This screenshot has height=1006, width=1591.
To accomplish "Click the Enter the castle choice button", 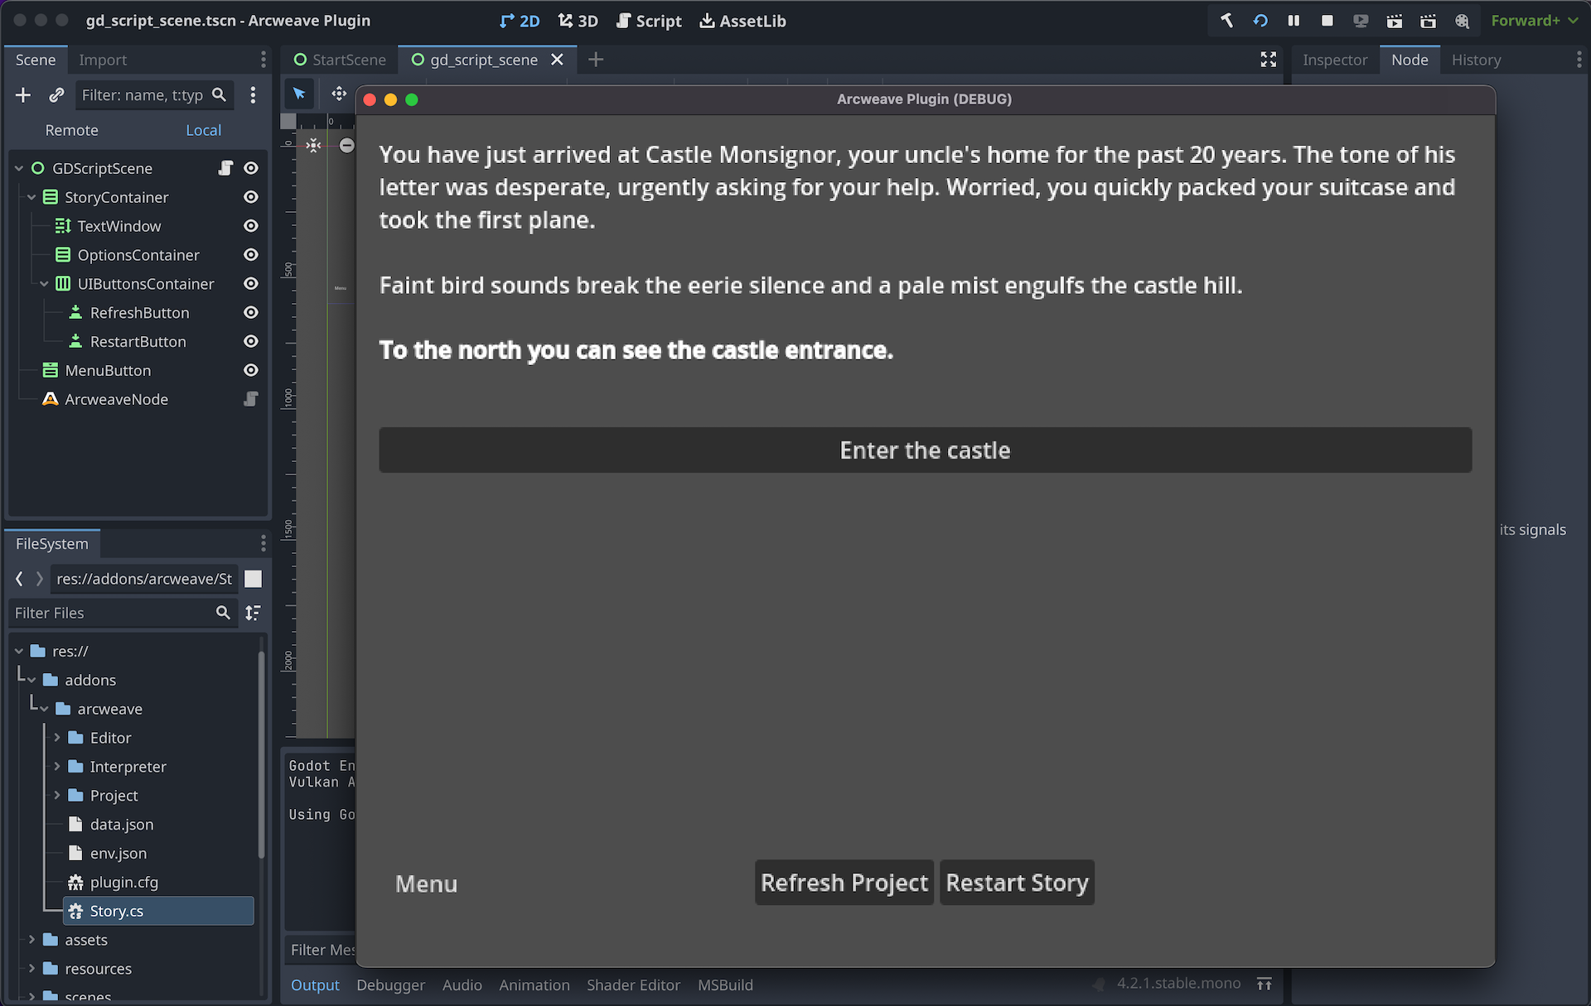I will [925, 450].
